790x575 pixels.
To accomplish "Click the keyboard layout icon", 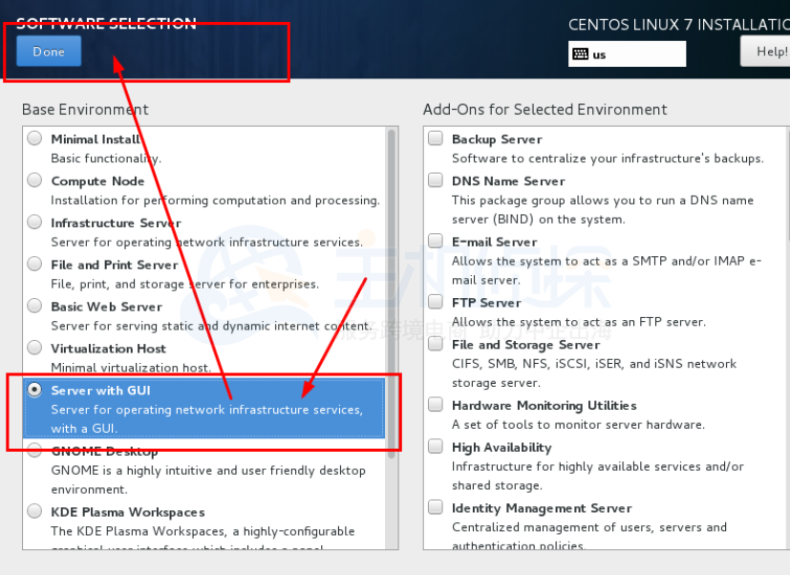I will tap(581, 53).
